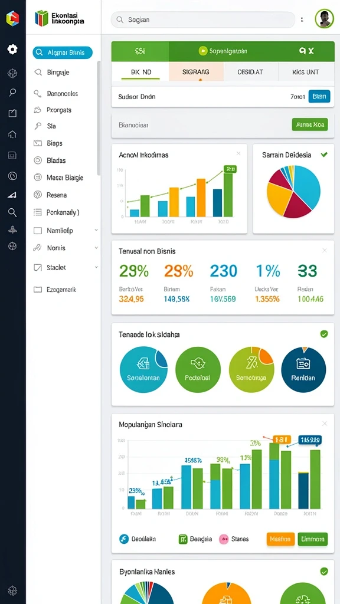Viewport: 340px width, 604px height.
Task: Close the Mopulanigan Sinciara chart card
Action: point(325,424)
